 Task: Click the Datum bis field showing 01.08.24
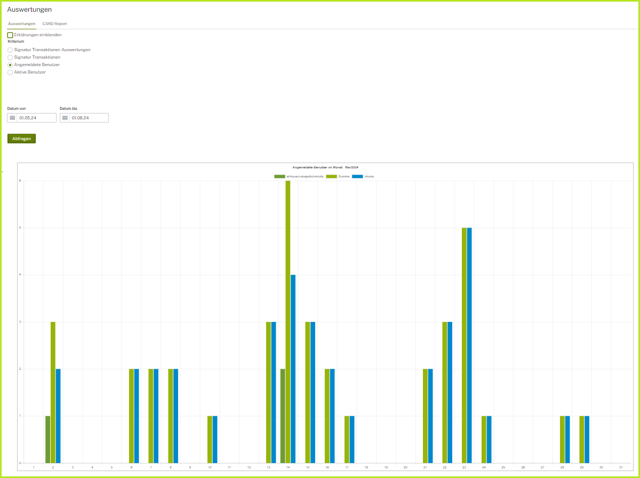click(x=89, y=118)
